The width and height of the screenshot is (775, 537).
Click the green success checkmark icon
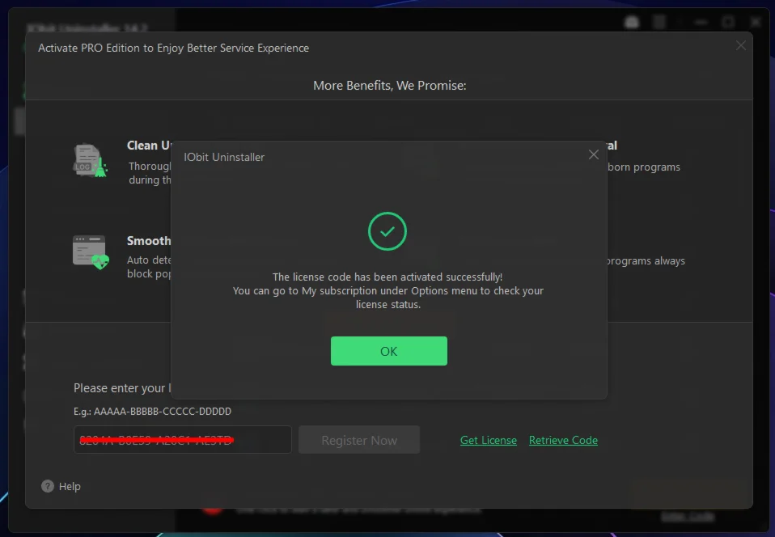tap(387, 231)
